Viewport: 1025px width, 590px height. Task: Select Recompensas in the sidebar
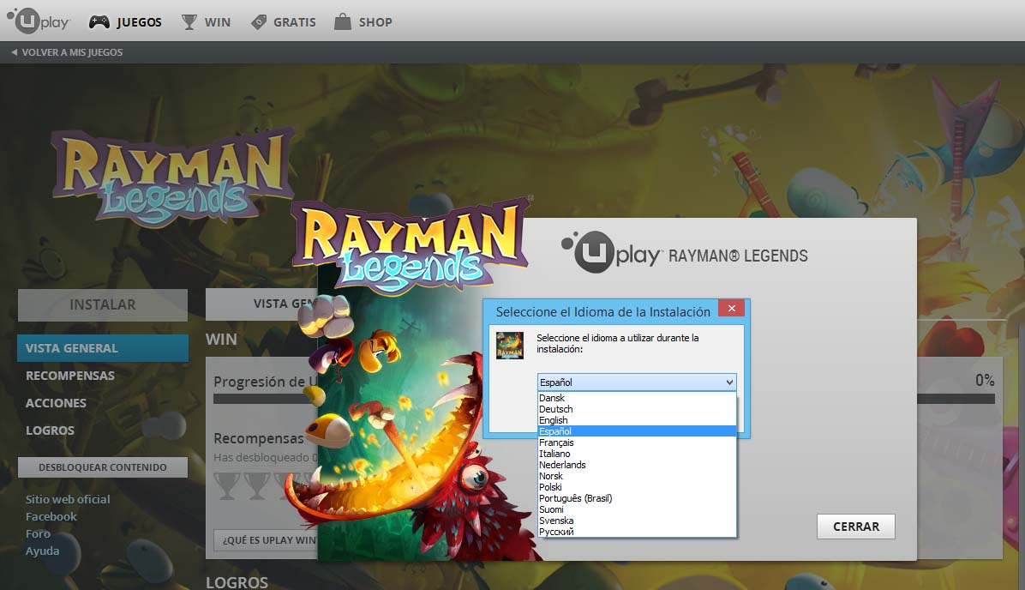pyautogui.click(x=70, y=376)
